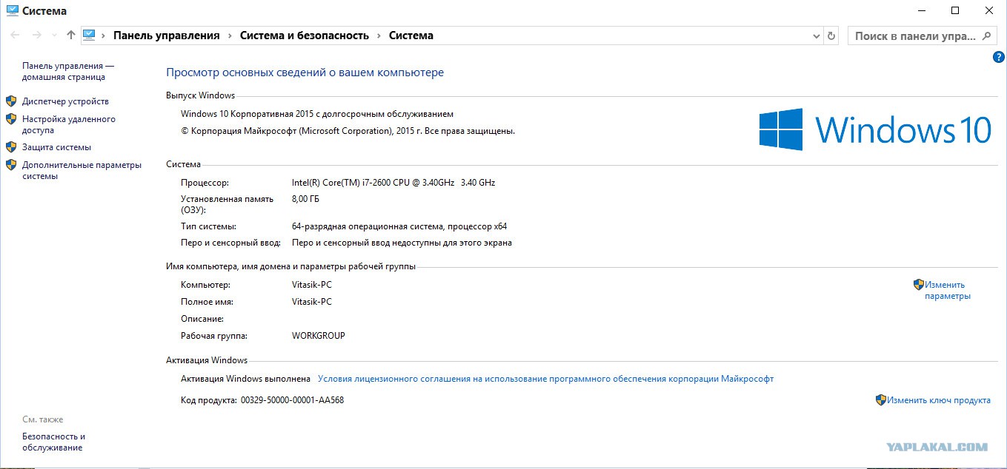This screenshot has height=469, width=1007.
Task: Click shield icon beside Диспетчер устройств
Action: pos(11,101)
